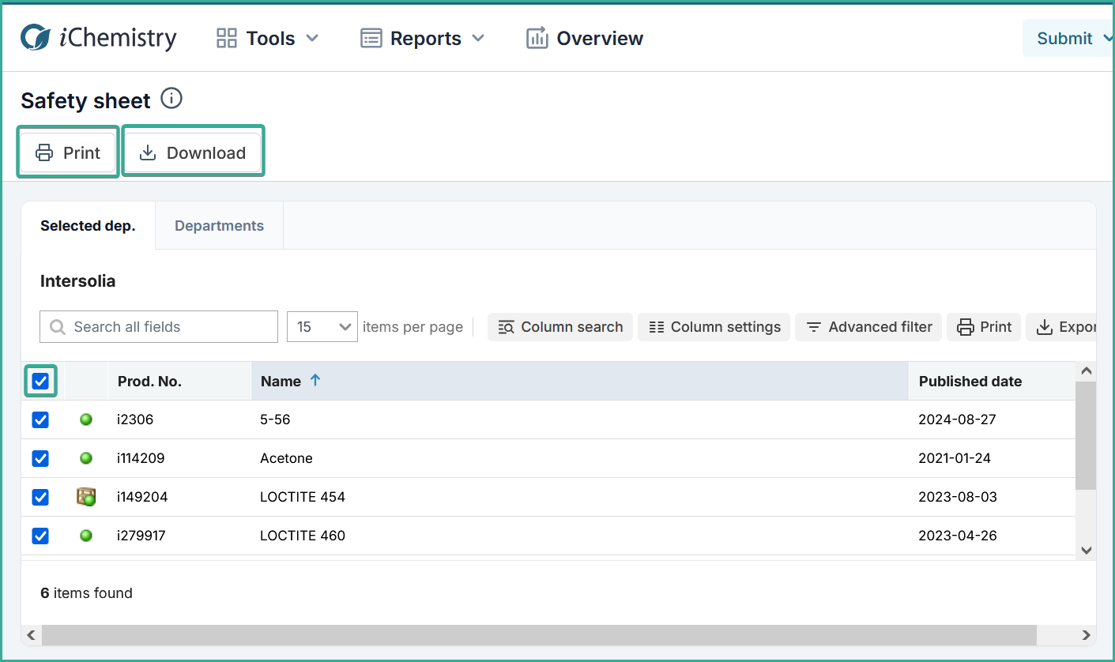Click the name Acetone
1115x662 pixels.
click(286, 458)
